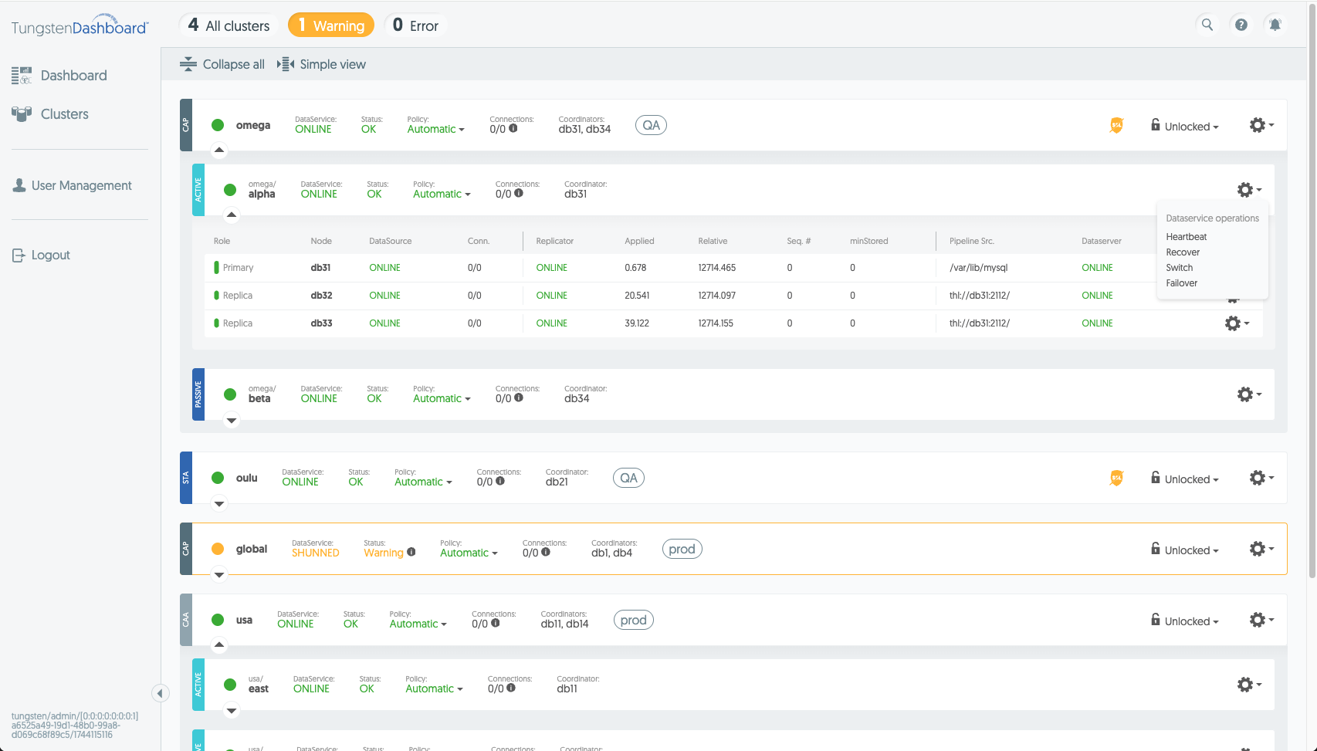Viewport: 1317px width, 751px height.
Task: Open the gear menu for node db33
Action: (1237, 323)
